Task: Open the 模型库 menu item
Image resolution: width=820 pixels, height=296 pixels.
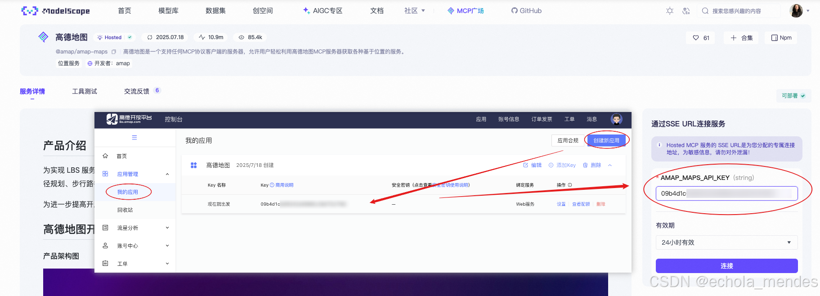Action: 168,11
